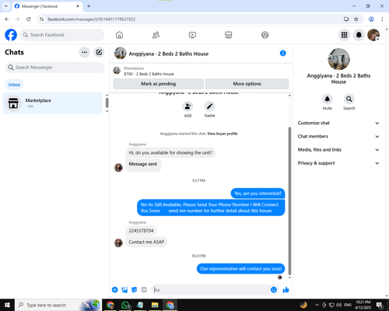Open Chrome three-dot menu
This screenshot has width=389, height=311.
pyautogui.click(x=382, y=19)
